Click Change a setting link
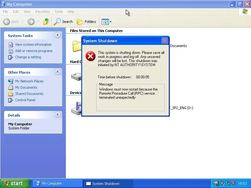Viewport: 251px width, 188px height. (28, 57)
